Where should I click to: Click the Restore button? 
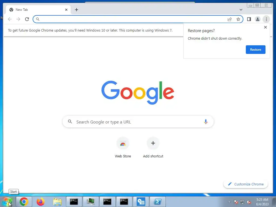point(256,50)
